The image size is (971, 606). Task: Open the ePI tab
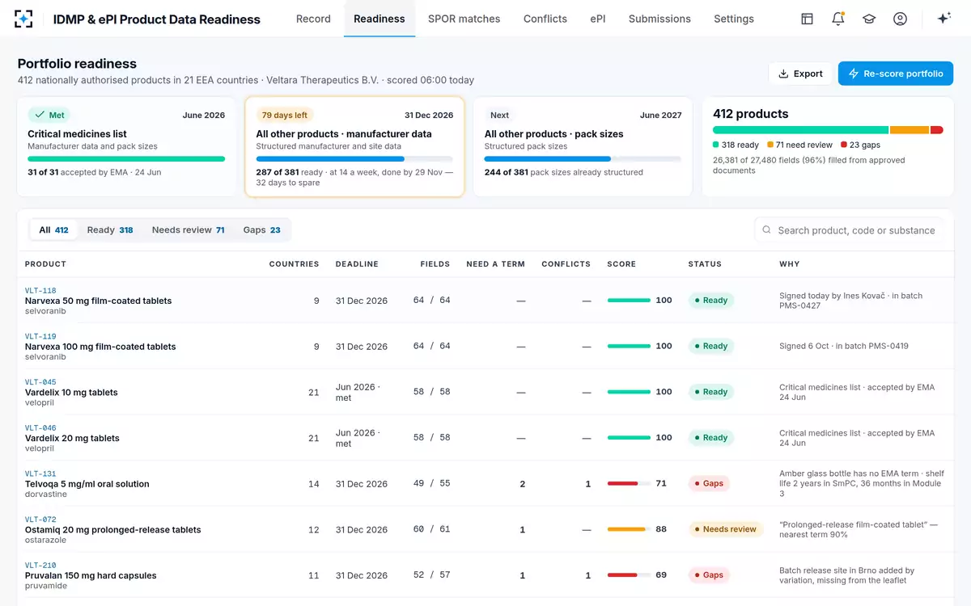pos(598,19)
